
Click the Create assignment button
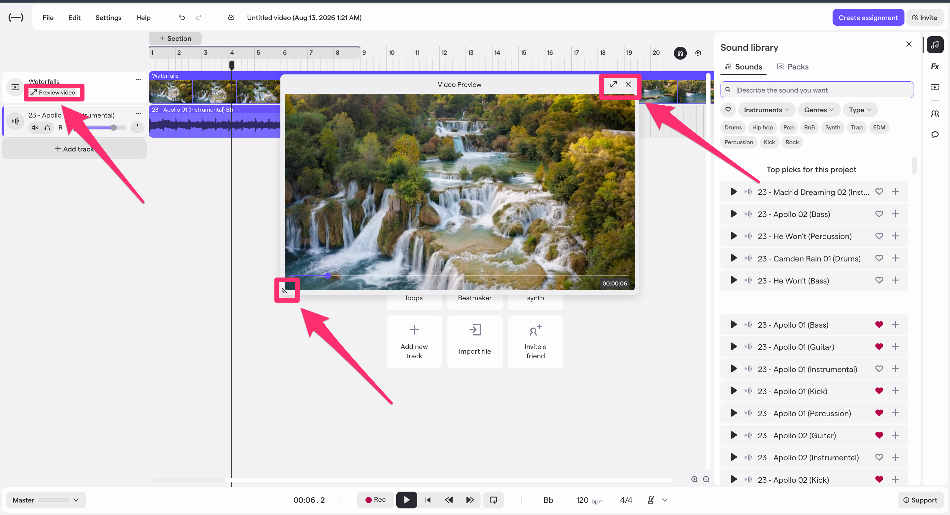click(868, 17)
